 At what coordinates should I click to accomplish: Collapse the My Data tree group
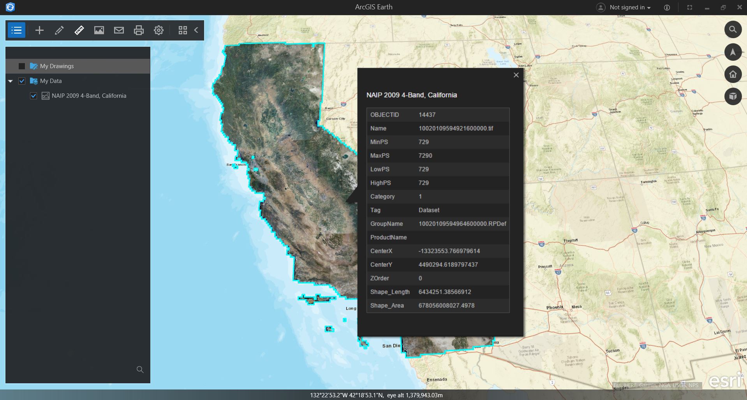click(x=11, y=81)
